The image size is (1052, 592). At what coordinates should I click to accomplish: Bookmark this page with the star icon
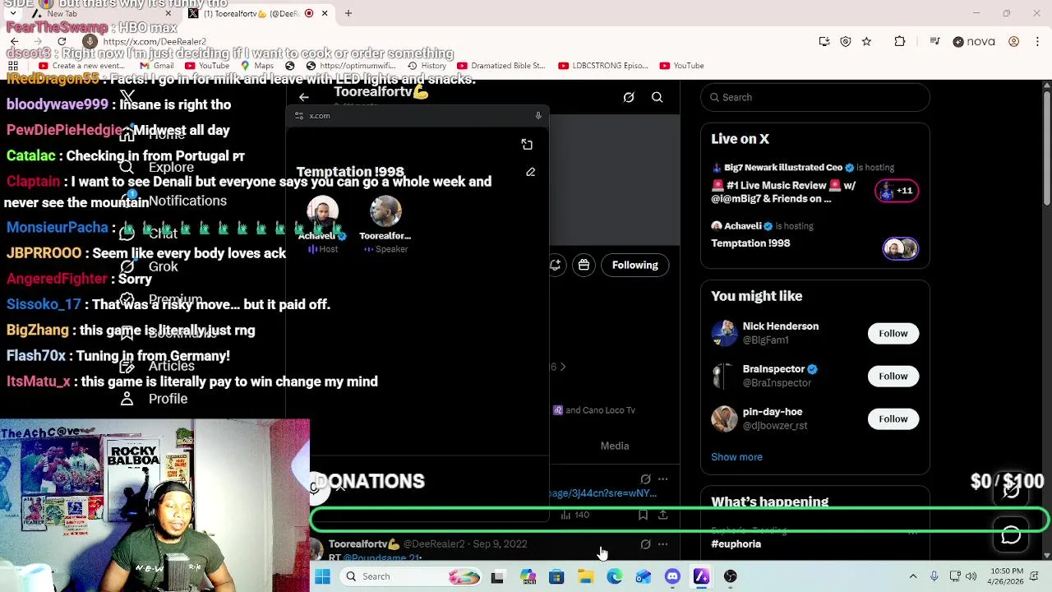pos(866,41)
